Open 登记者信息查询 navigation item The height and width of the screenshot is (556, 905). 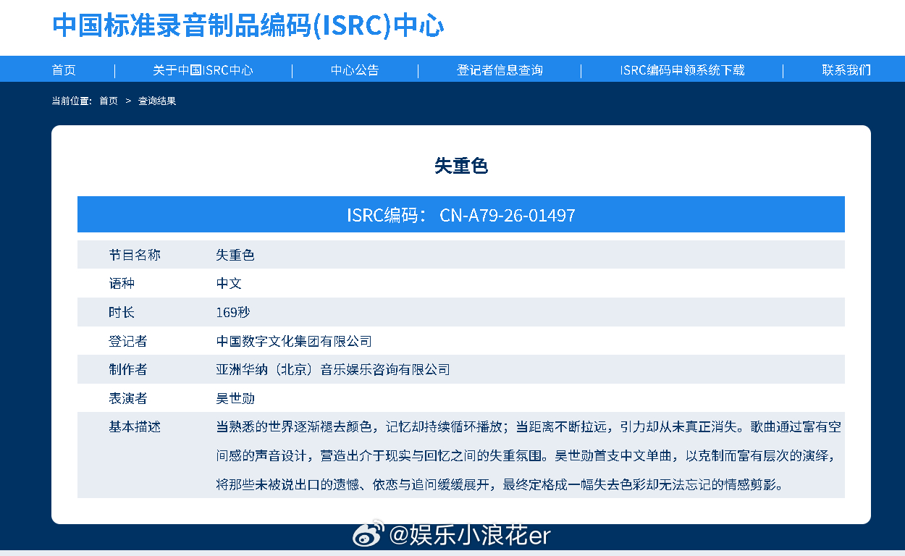pyautogui.click(x=500, y=70)
